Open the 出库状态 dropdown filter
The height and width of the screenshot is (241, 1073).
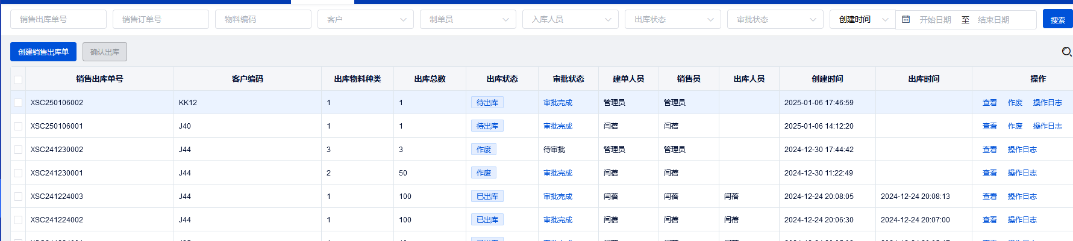tap(673, 19)
